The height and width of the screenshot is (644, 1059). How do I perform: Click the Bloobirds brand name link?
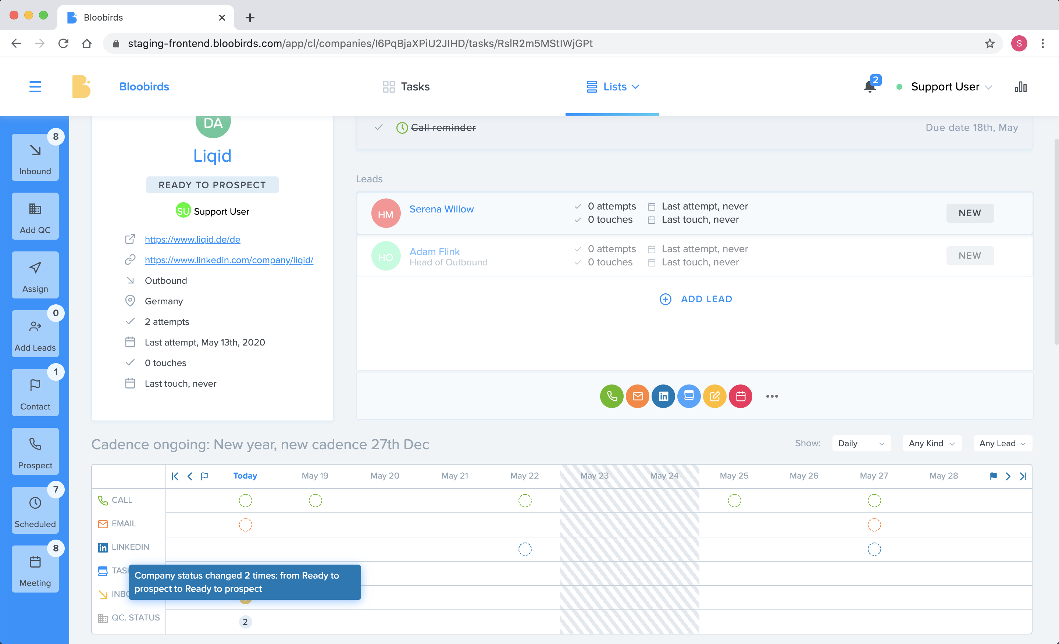(144, 87)
